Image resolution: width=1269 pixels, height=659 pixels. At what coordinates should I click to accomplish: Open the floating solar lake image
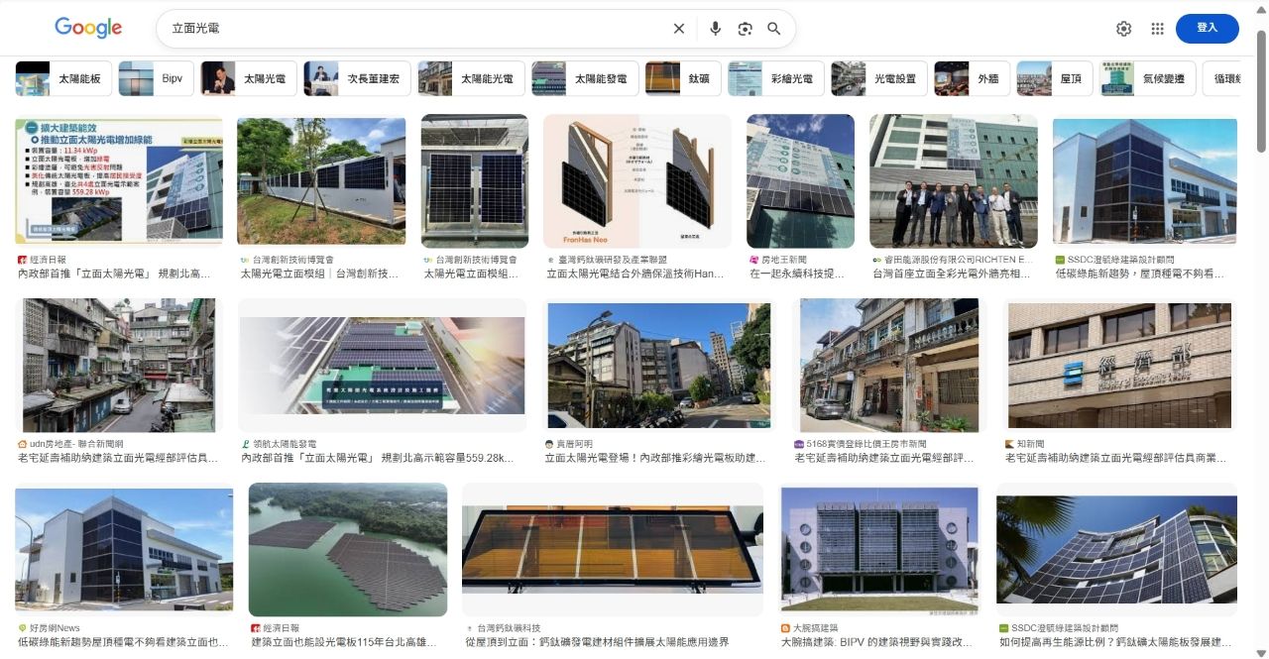click(348, 550)
